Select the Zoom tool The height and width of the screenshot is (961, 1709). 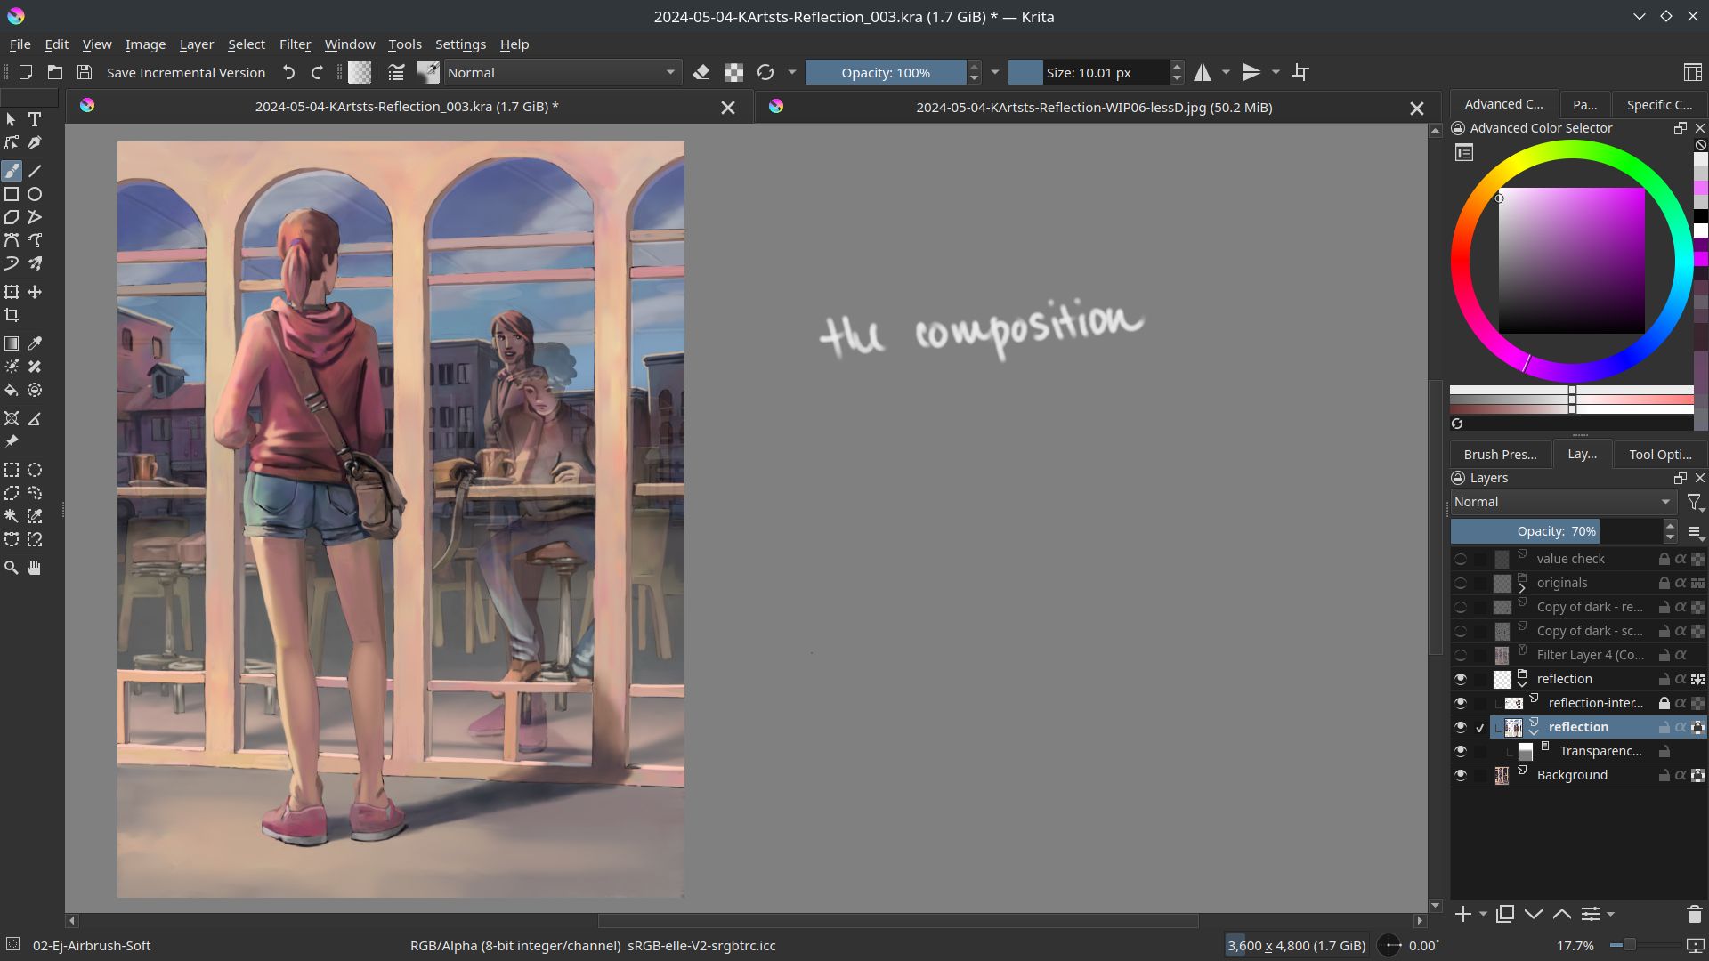(x=12, y=568)
